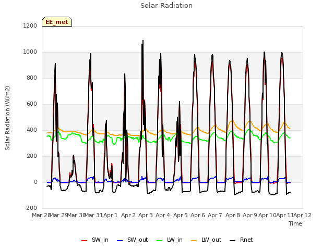Click the Apr 2 x-axis tick label

tap(128, 215)
